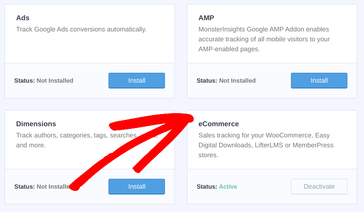This screenshot has width=364, height=212.
Task: Click the Google Ads conversions description text
Action: click(81, 29)
